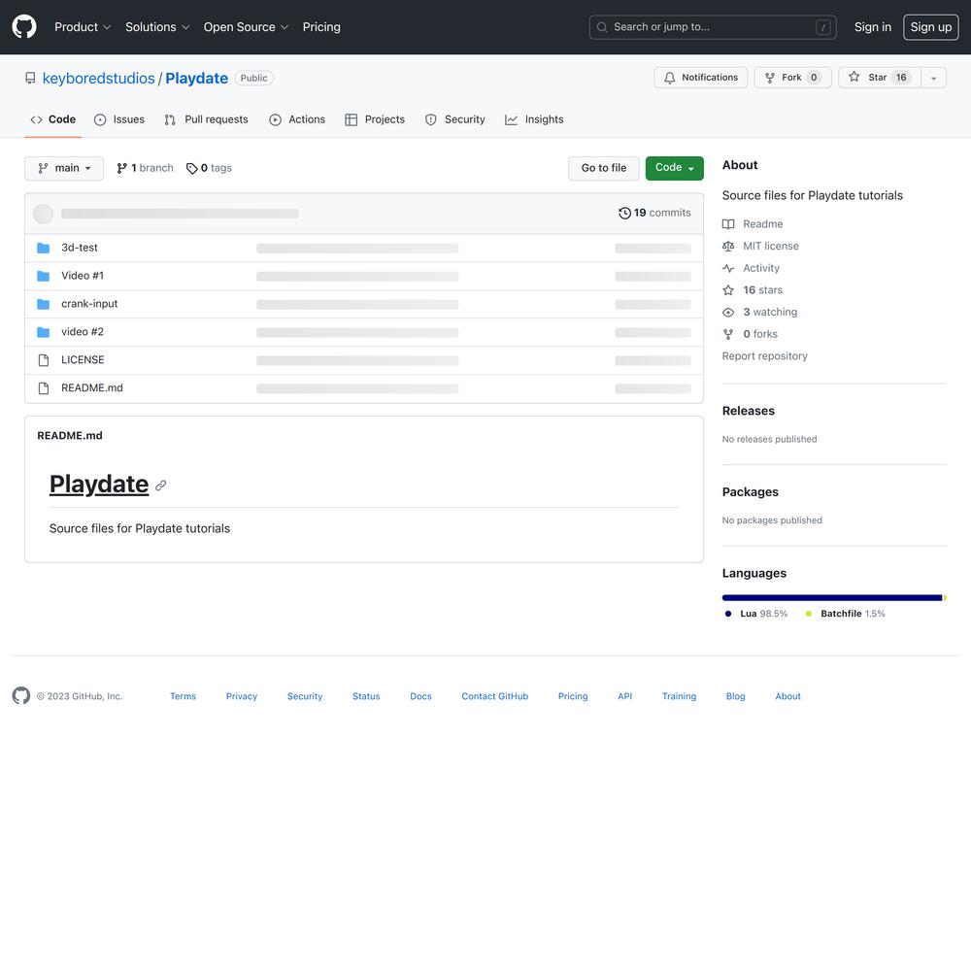The height and width of the screenshot is (971, 971).
Task: Click the footer GitHub mark icon
Action: coord(21,695)
